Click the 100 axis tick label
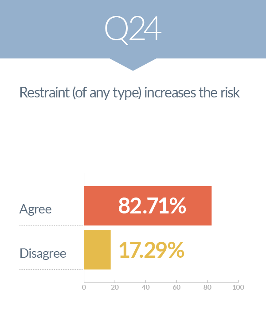The height and width of the screenshot is (310, 266). click(x=238, y=287)
